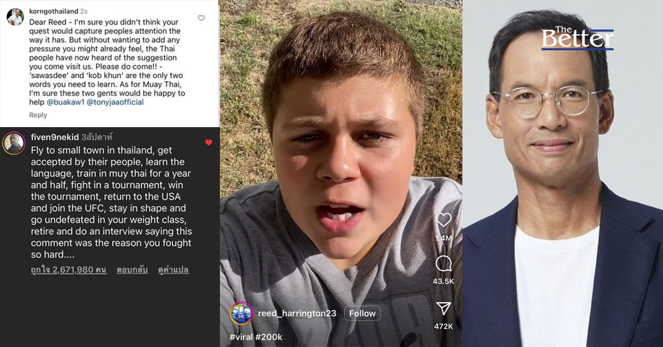
Task: Open the comments bubble showing 43.5K
Action: [x=443, y=264]
